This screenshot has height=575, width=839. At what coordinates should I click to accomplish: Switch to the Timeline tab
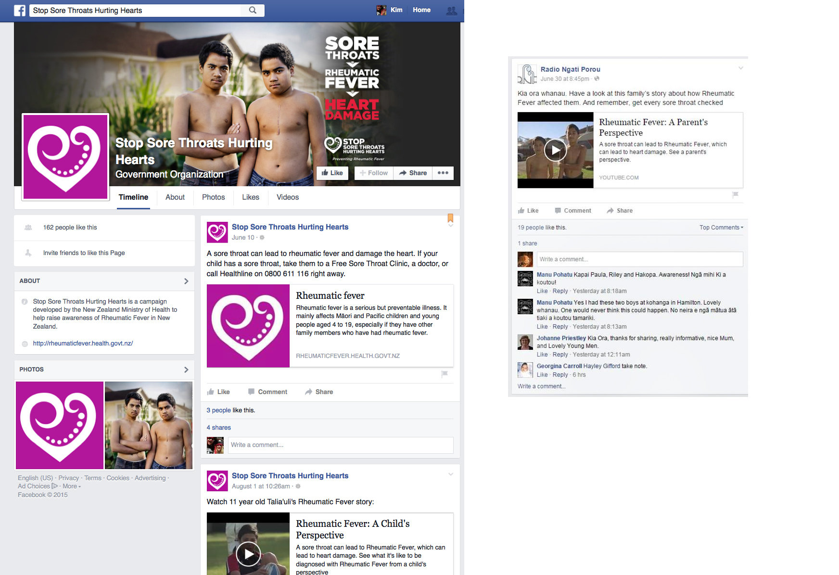(x=134, y=197)
